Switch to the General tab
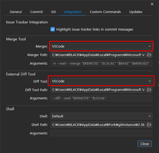159x153 pixels. point(16,12)
